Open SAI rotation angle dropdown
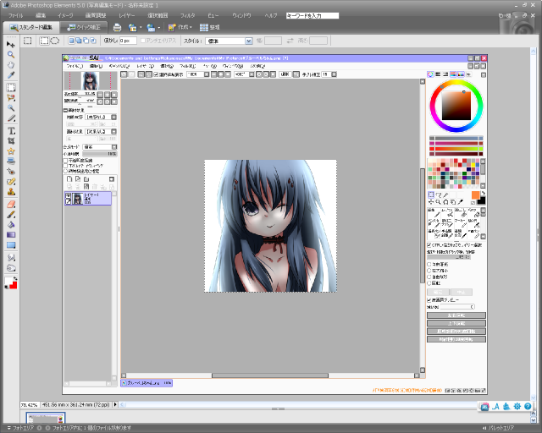 tap(252, 74)
